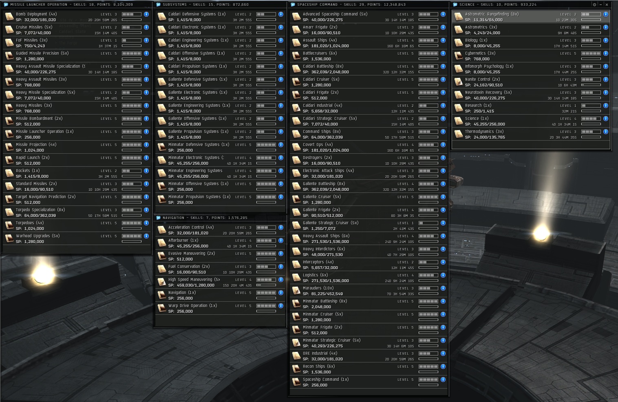Click the skill book icon for FoF Missiles
The image size is (618, 402).
tap(9, 43)
